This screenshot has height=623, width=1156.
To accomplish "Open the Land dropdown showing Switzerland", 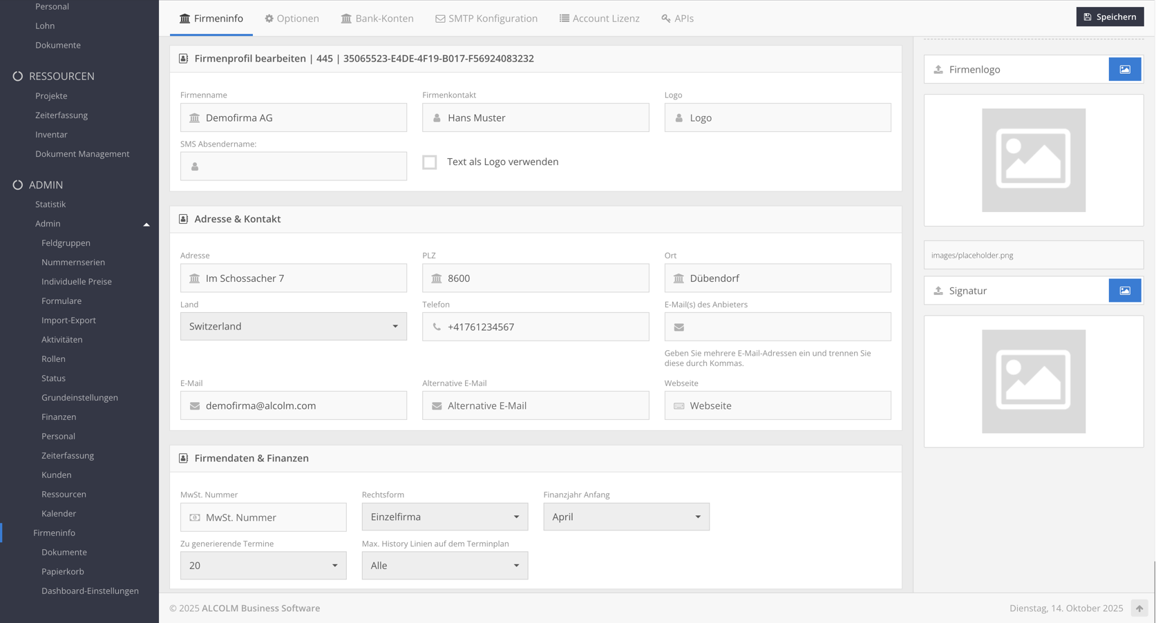I will [x=293, y=327].
